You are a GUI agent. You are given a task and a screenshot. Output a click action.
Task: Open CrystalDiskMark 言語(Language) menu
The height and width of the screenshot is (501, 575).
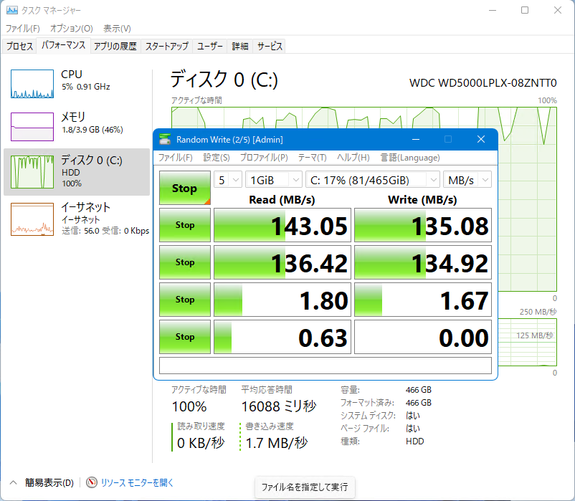click(410, 158)
